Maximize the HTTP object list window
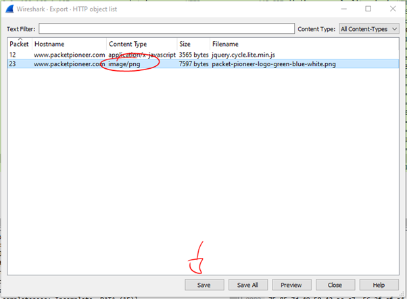The image size is (407, 299). [x=368, y=9]
